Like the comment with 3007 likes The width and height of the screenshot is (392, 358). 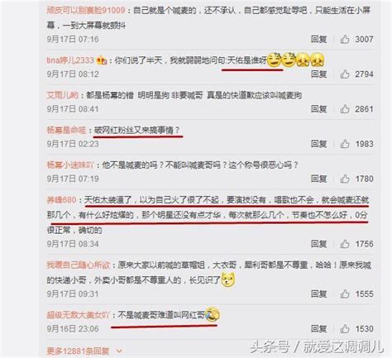coord(345,40)
